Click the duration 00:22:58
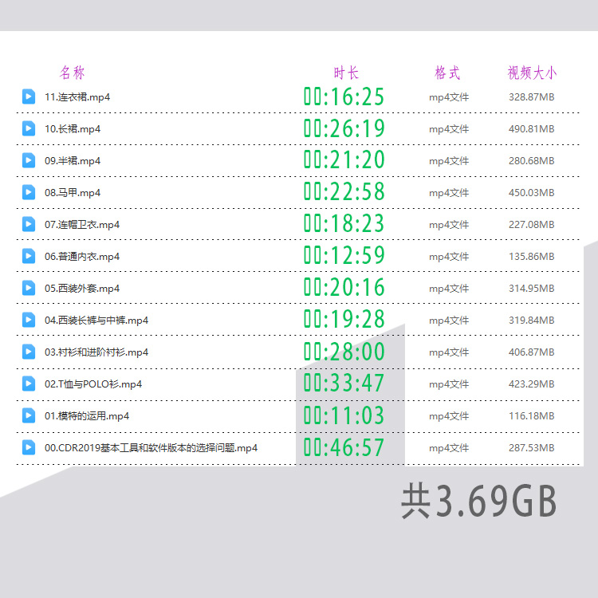 (344, 192)
